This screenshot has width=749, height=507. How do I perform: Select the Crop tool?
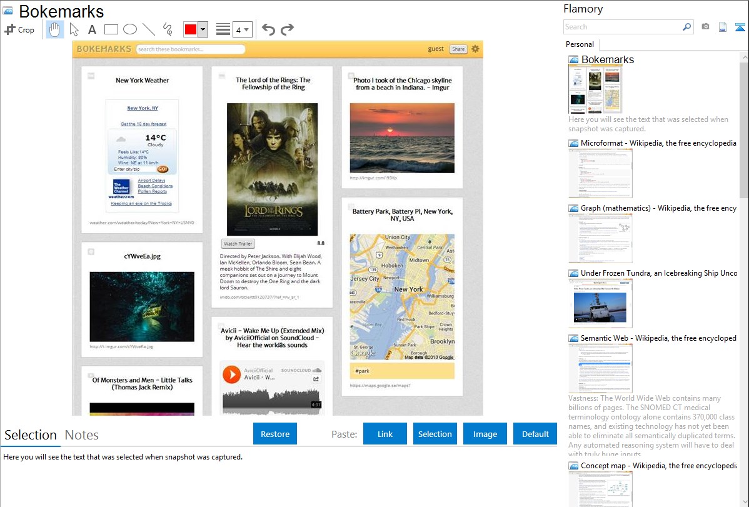tap(19, 29)
